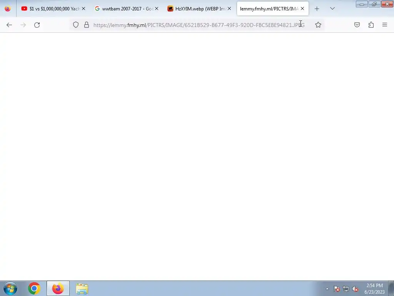The height and width of the screenshot is (296, 394).
Task: Reload the current page
Action: tap(37, 25)
